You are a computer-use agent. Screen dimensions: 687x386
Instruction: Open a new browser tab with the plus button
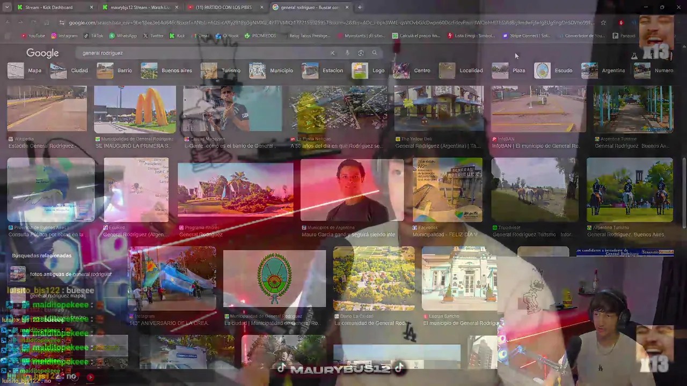pos(360,8)
